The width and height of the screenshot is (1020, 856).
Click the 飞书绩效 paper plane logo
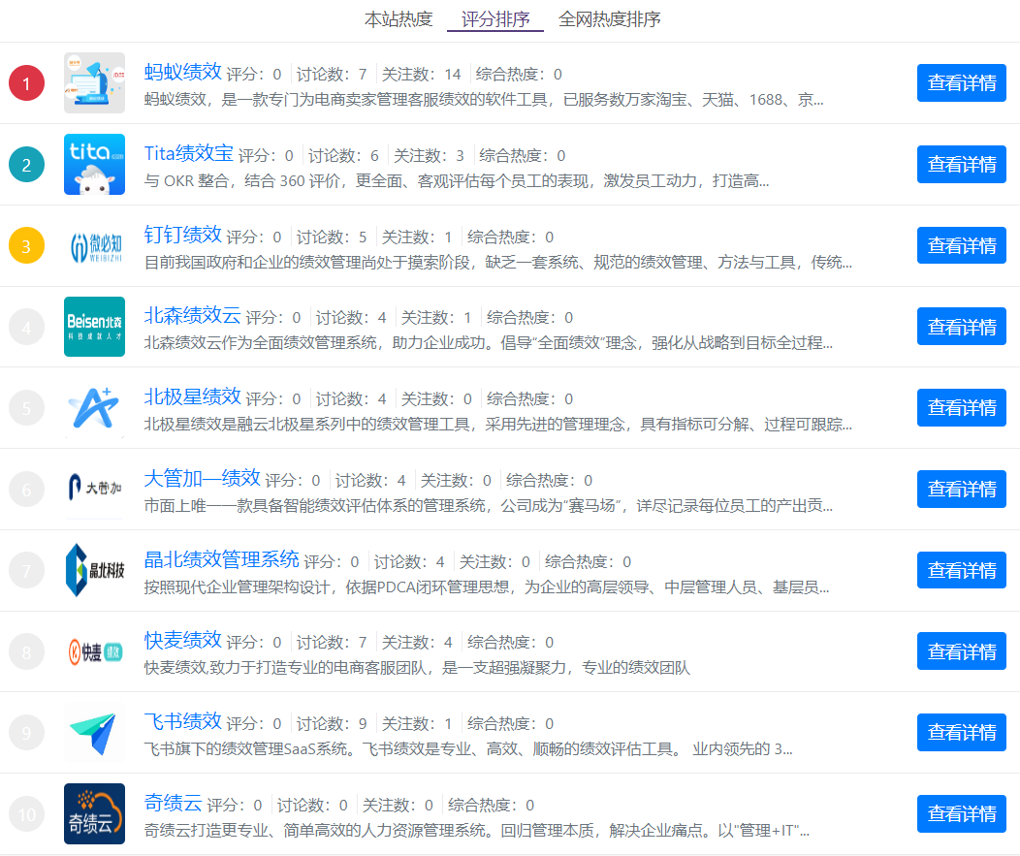94,733
